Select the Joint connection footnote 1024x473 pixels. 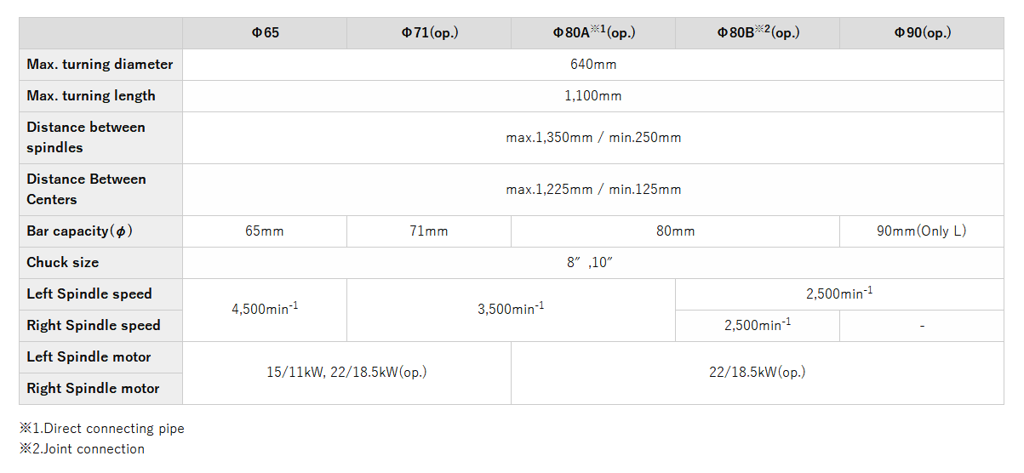click(x=83, y=449)
